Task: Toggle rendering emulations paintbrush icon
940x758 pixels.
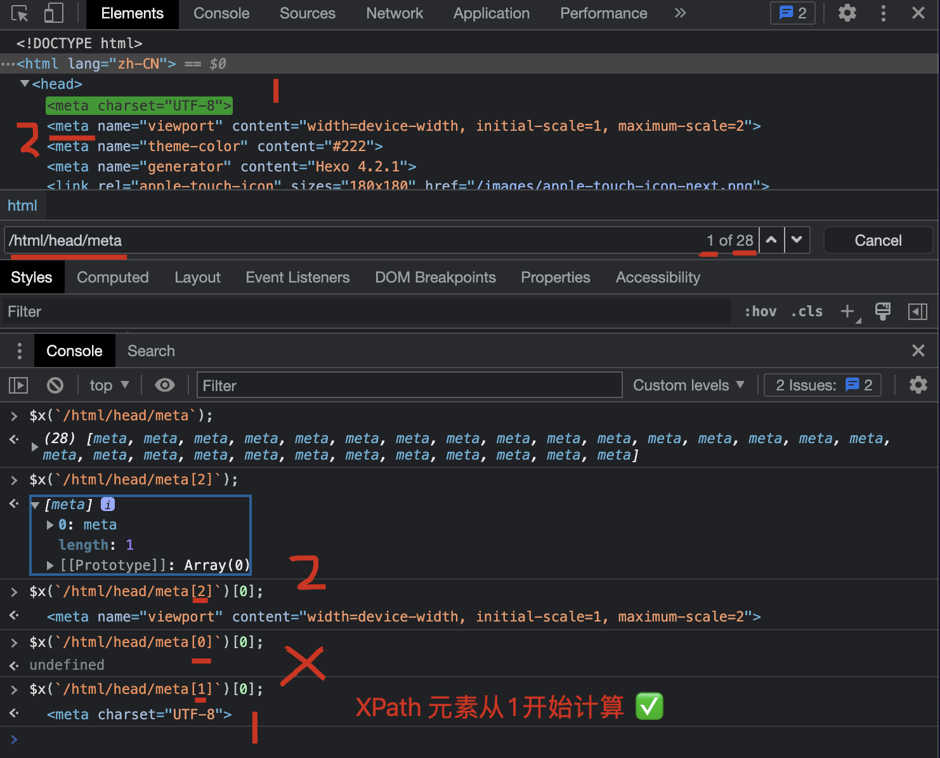Action: point(882,312)
